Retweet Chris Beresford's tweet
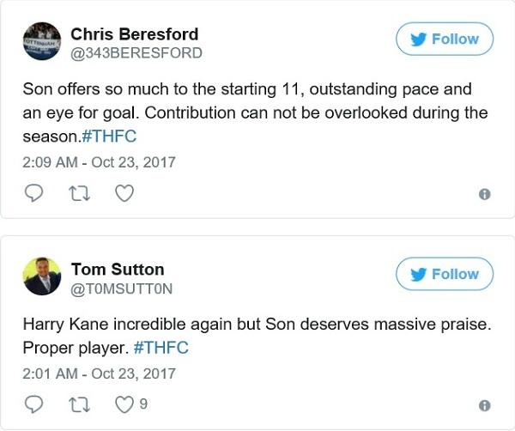 pos(79,194)
